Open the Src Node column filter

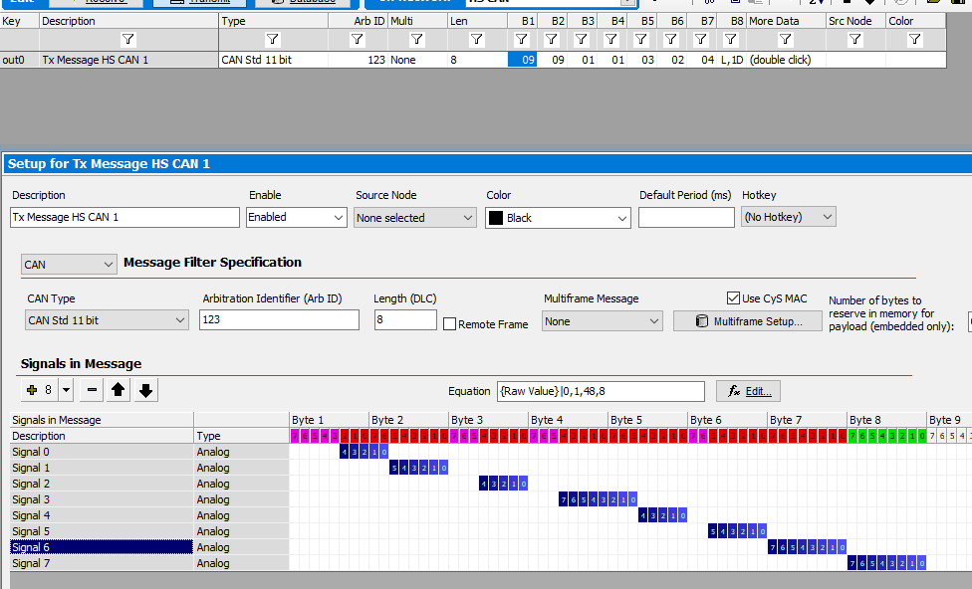855,40
